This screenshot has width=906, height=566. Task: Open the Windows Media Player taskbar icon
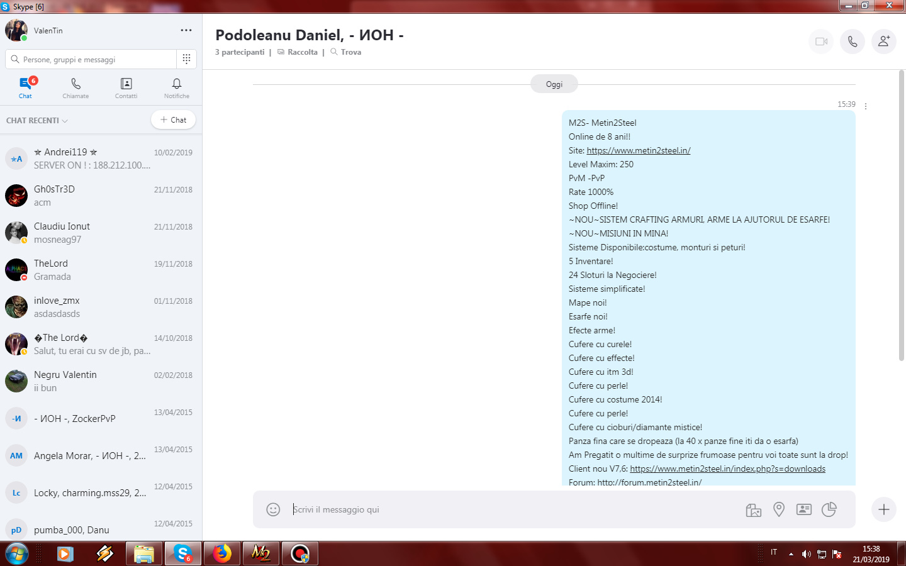(65, 553)
